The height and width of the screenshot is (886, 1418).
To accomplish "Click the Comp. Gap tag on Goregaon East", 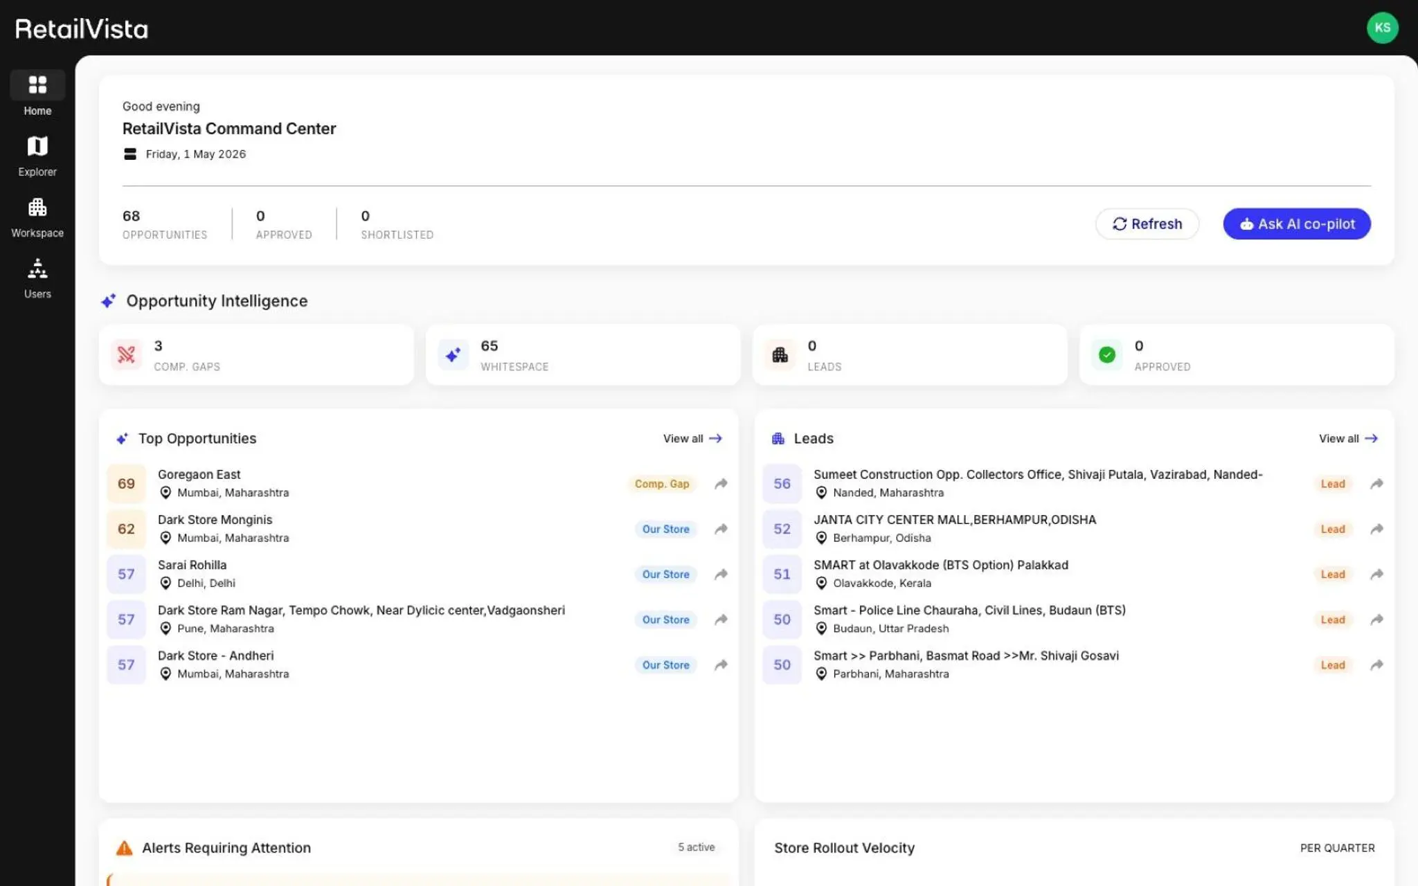I will point(662,484).
